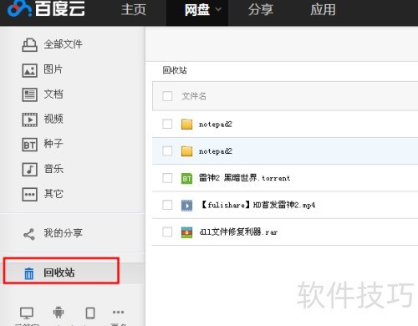Switch to the 网盘 tab
418x326 pixels.
[197, 10]
